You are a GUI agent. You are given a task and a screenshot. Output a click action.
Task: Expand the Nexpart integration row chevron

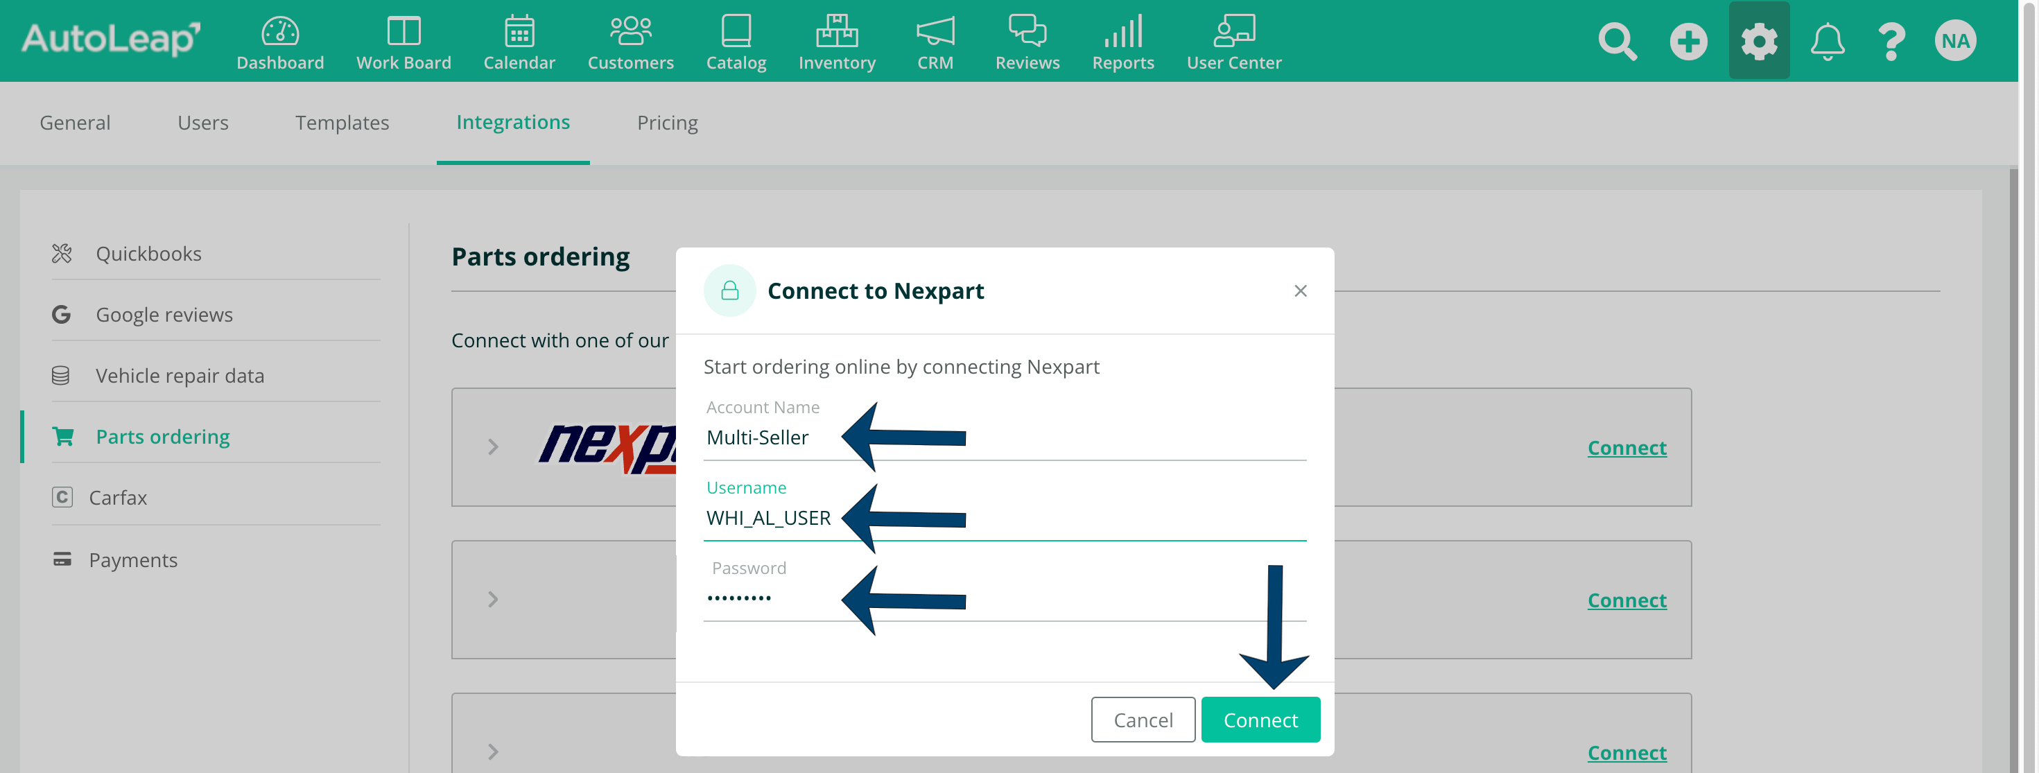pyautogui.click(x=492, y=447)
